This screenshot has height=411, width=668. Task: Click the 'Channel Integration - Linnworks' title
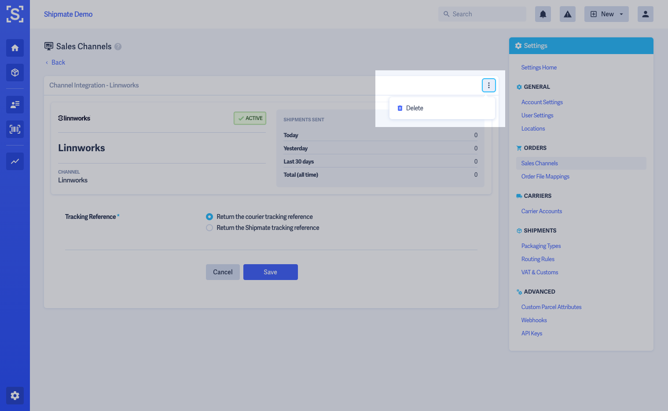pyautogui.click(x=94, y=85)
